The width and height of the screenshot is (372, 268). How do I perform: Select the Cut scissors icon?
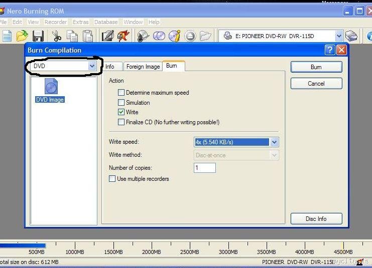click(56, 36)
